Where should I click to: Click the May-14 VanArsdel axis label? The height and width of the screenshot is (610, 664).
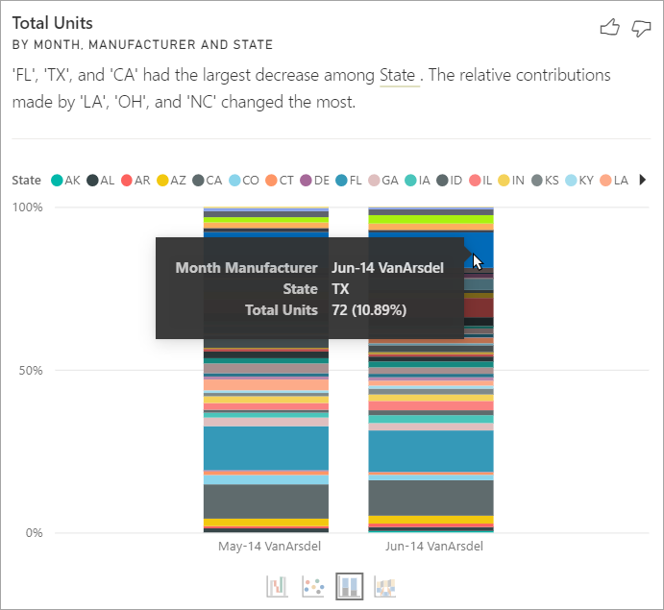click(x=270, y=546)
